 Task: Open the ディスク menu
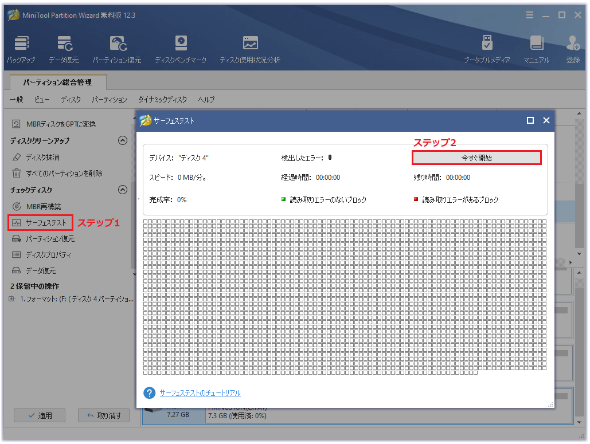click(71, 100)
